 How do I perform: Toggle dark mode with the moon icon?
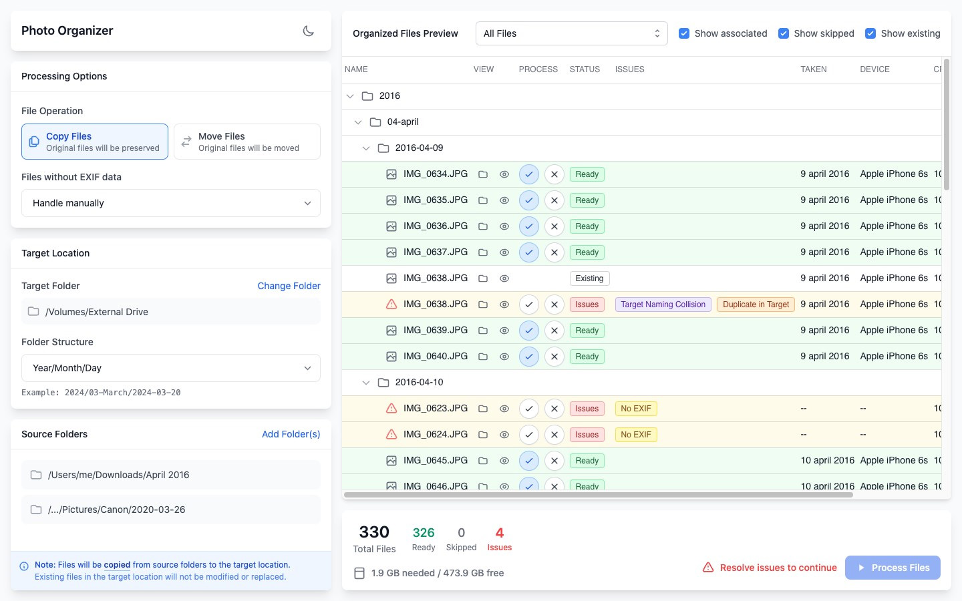coord(309,31)
